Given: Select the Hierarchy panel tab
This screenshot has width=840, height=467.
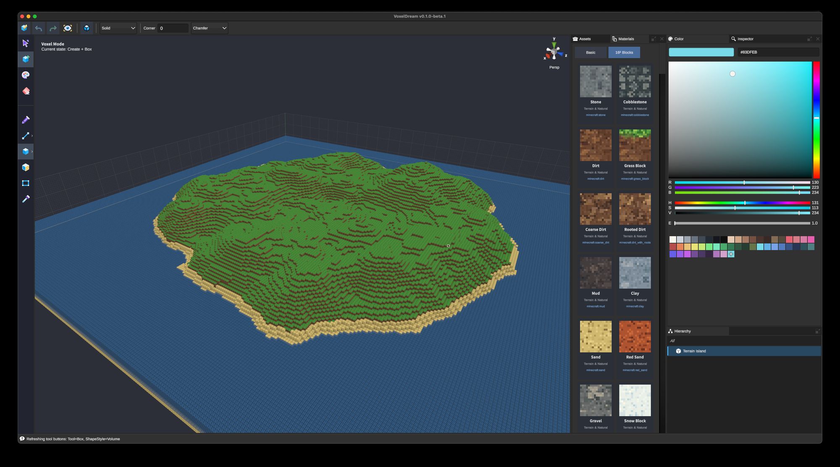Looking at the screenshot, I should point(698,331).
